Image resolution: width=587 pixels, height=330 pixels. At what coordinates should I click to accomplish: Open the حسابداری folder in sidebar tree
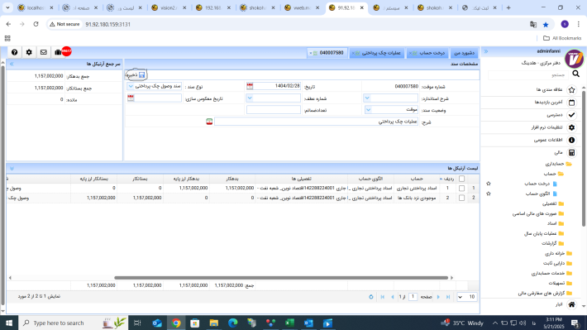click(558, 164)
